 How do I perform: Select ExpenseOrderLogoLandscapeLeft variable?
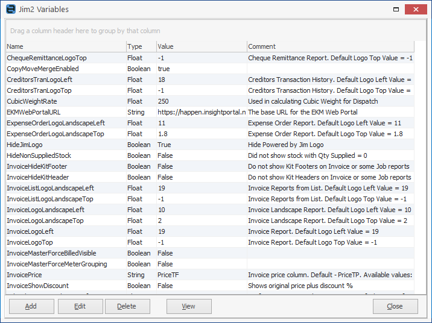click(210, 123)
